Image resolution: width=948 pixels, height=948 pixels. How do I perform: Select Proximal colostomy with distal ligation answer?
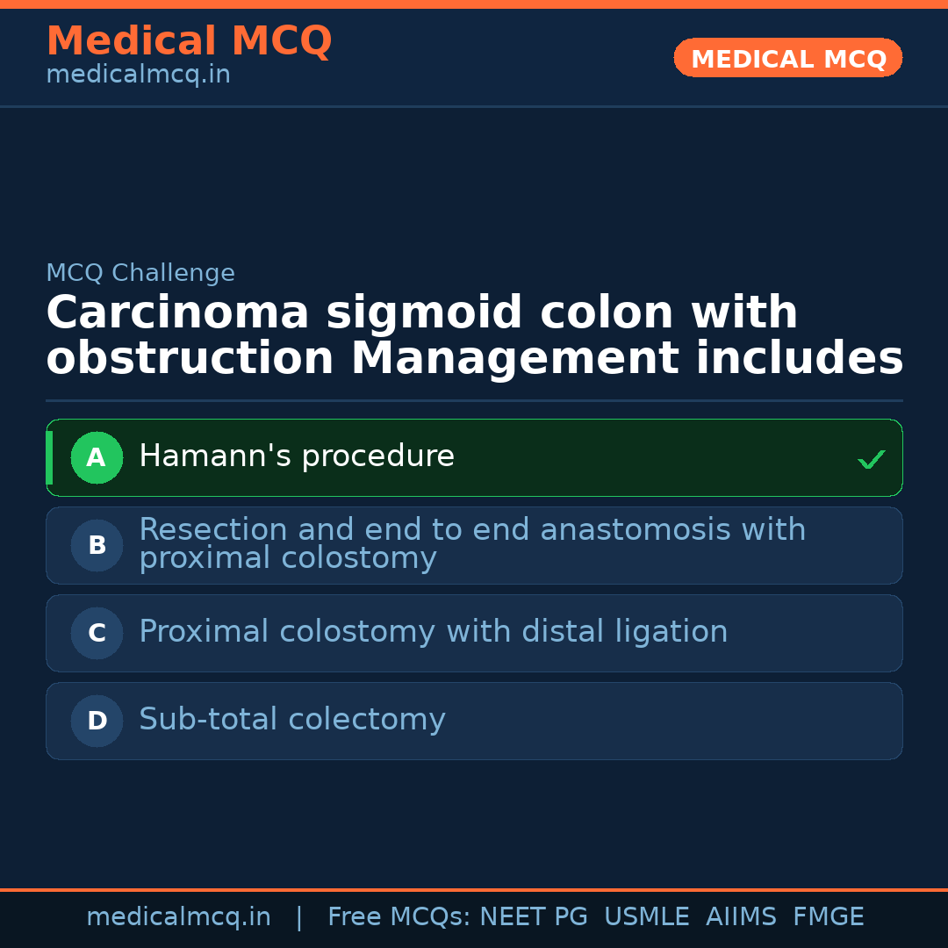[434, 632]
